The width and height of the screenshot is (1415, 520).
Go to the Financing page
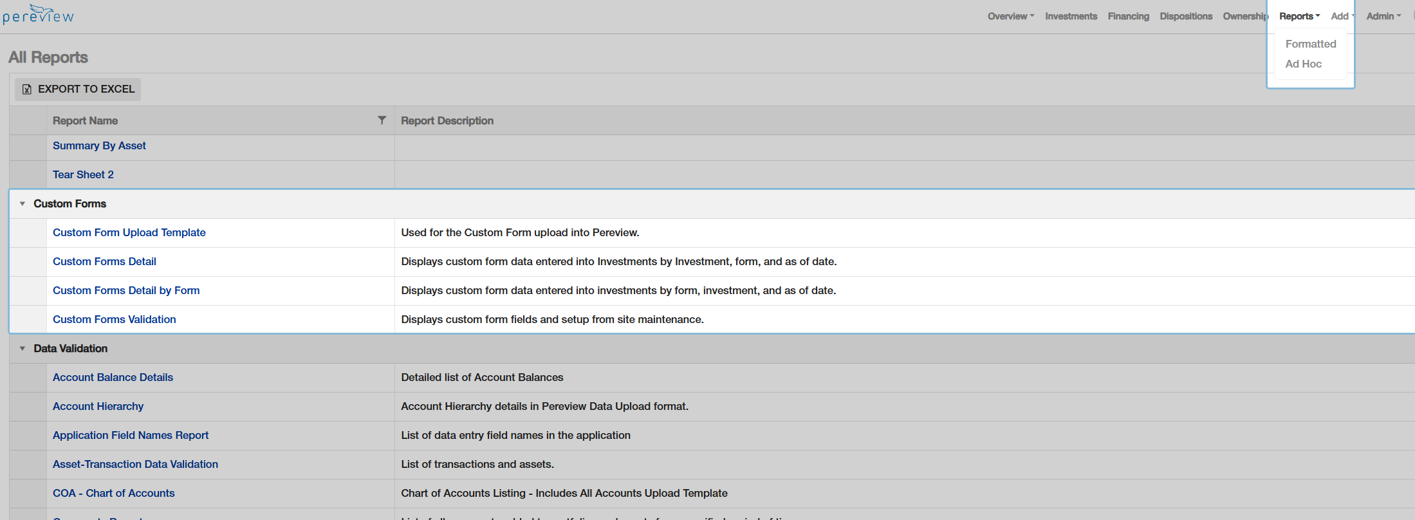pyautogui.click(x=1128, y=16)
